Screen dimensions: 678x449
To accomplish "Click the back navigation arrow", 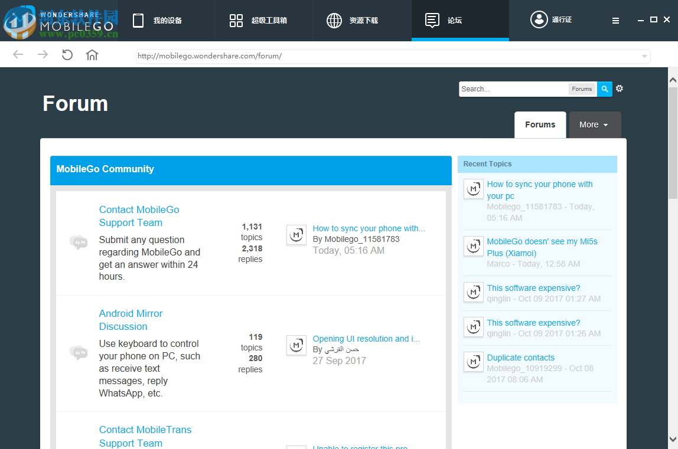I will pyautogui.click(x=18, y=54).
